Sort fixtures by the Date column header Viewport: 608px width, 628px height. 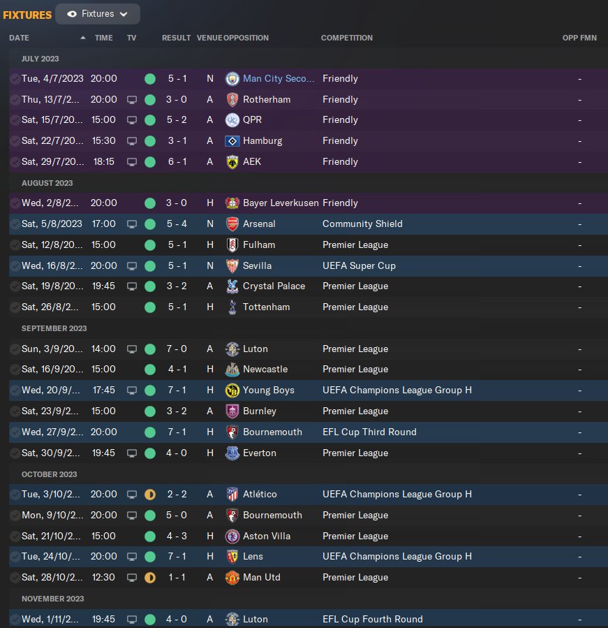click(20, 38)
